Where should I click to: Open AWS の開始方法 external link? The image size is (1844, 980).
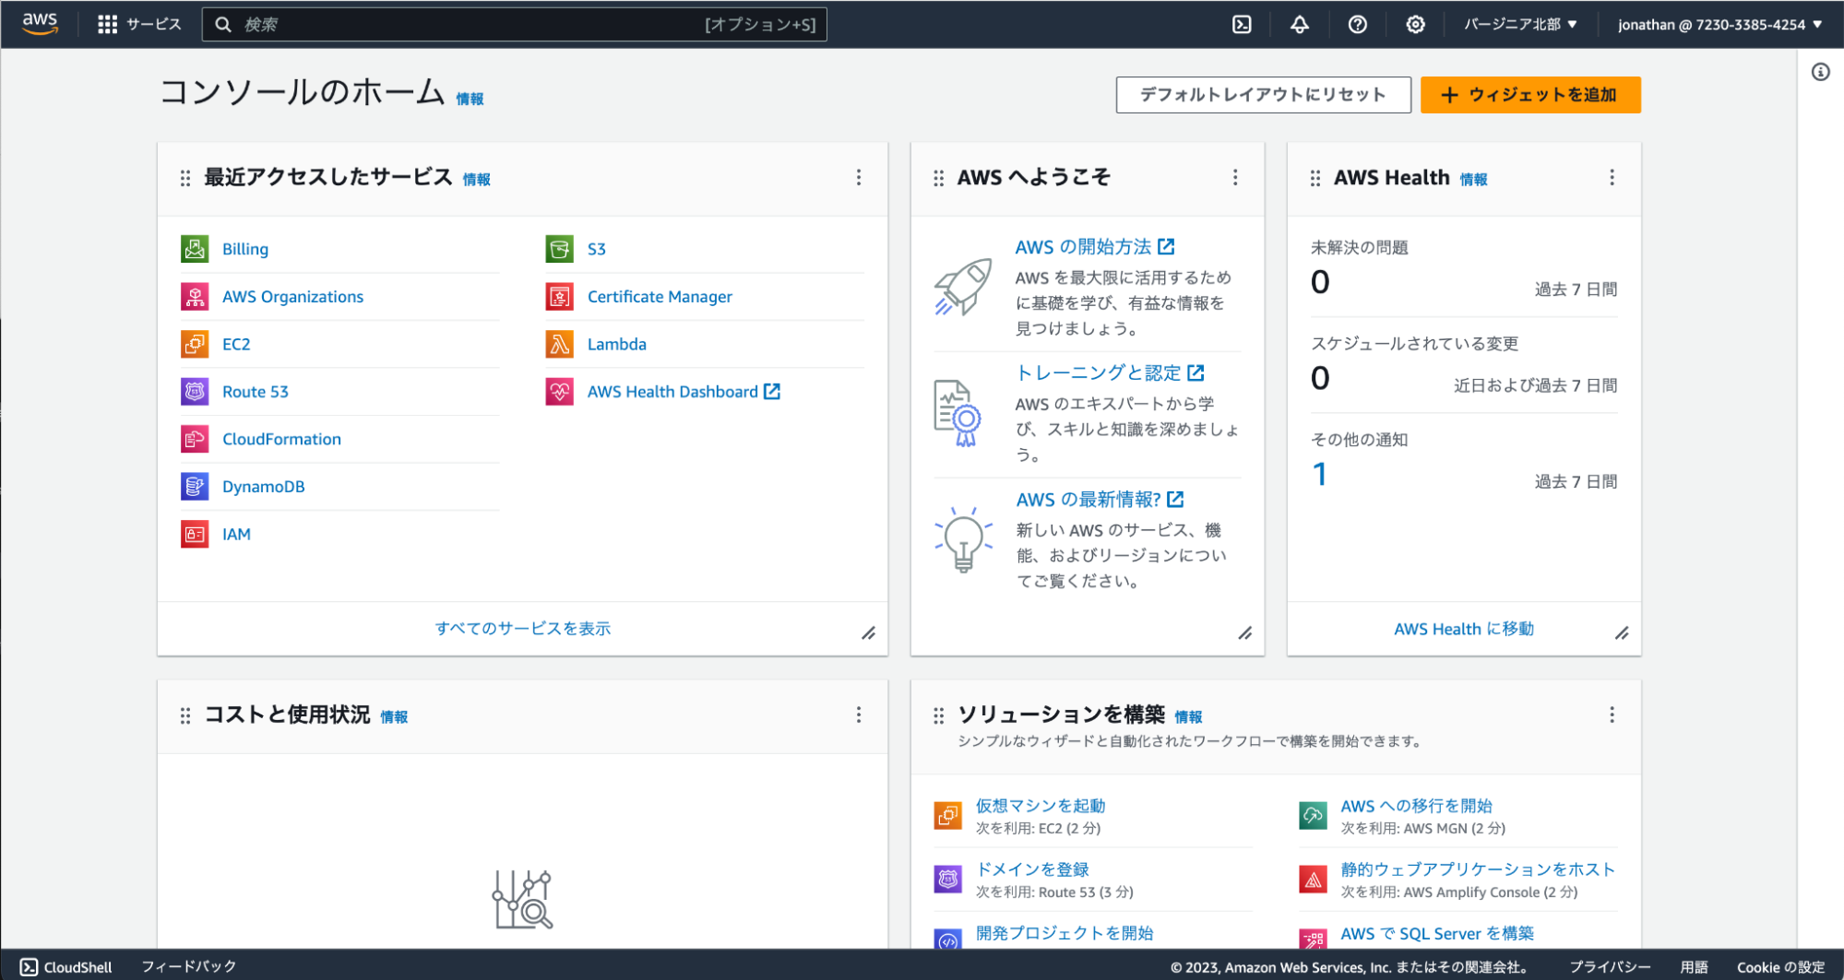point(1094,247)
